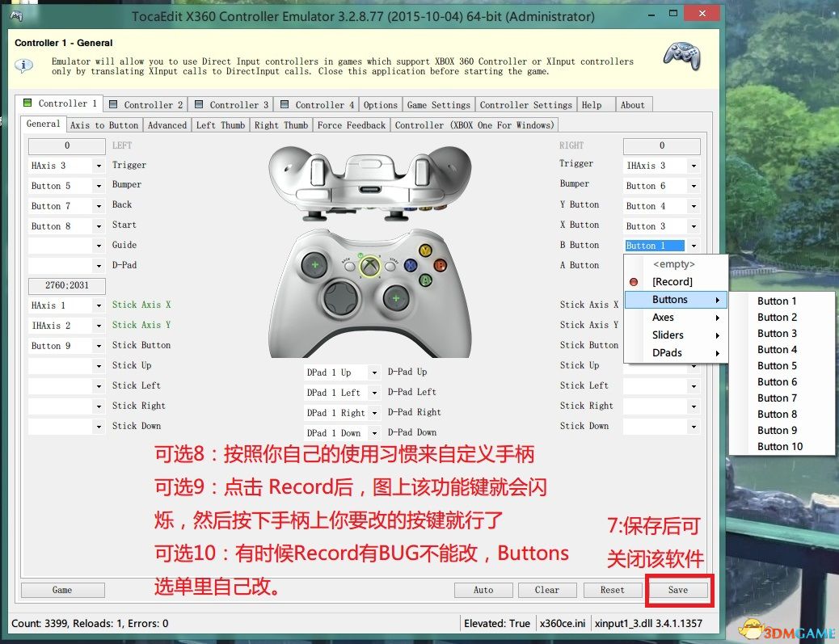Expand the empty Guide dropdown
This screenshot has width=839, height=644.
[x=99, y=246]
